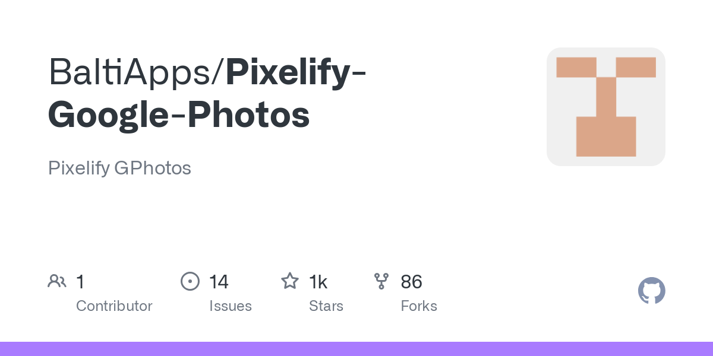
Task: Open the BaltiApps pixel avatar image
Action: pyautogui.click(x=605, y=107)
